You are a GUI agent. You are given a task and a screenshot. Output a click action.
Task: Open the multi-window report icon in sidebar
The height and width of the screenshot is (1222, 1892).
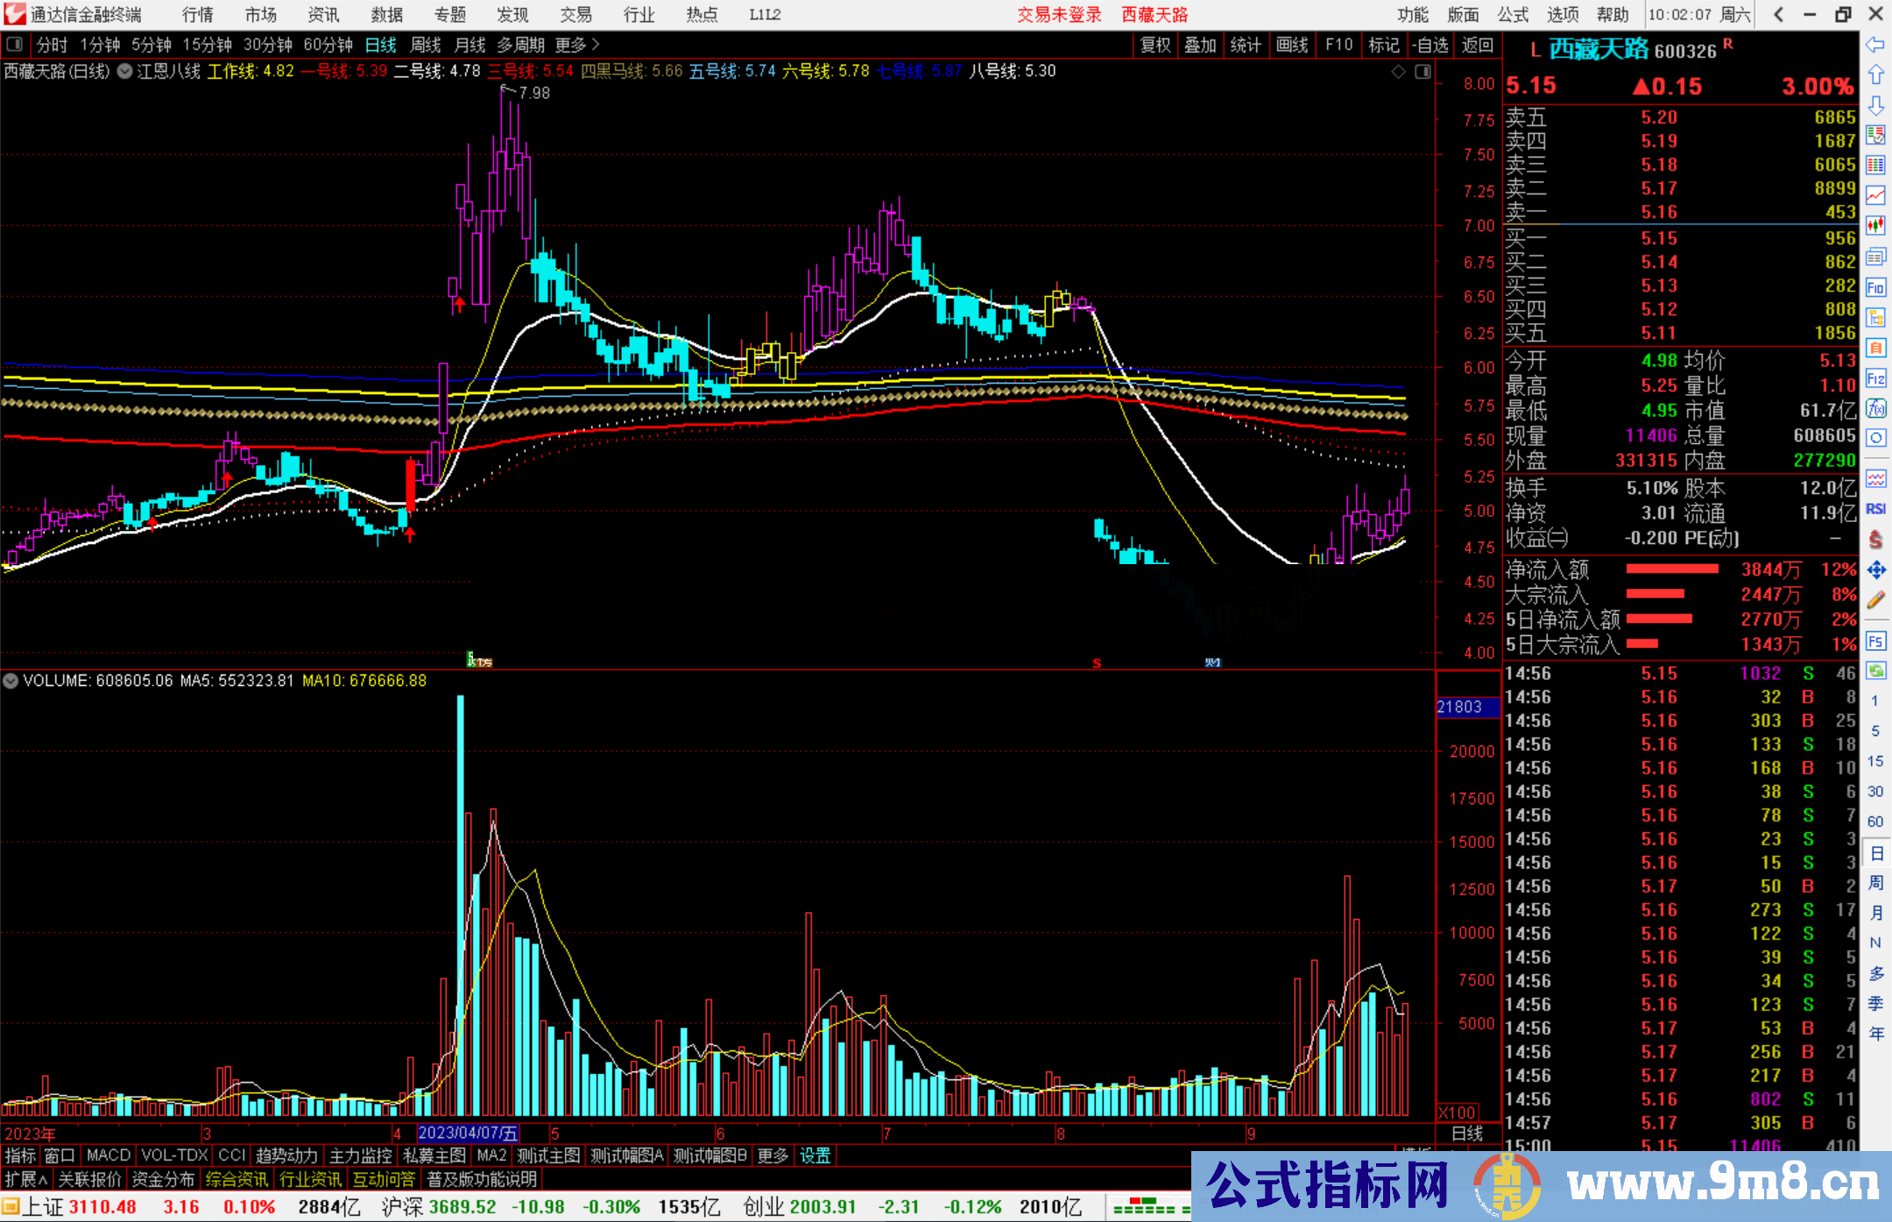click(1875, 257)
